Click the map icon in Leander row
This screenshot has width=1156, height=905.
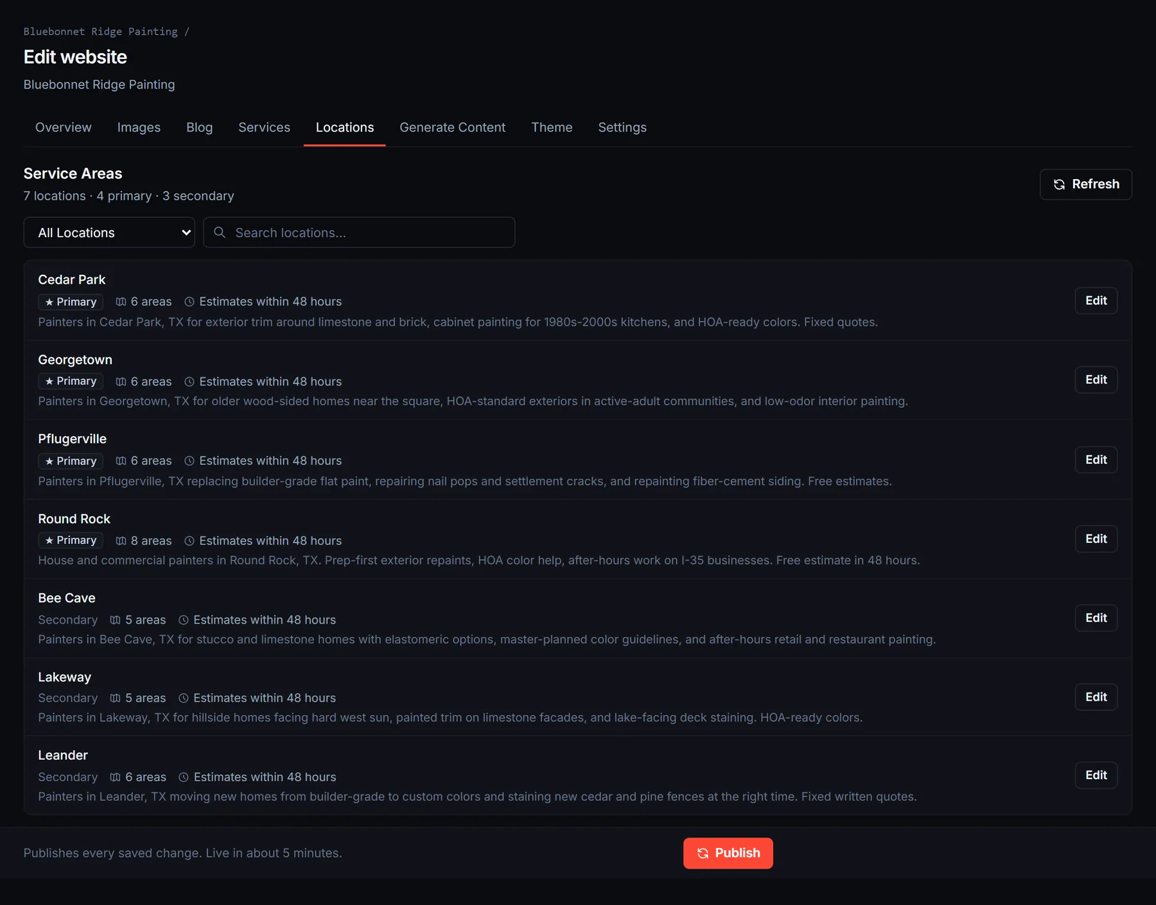click(x=115, y=777)
